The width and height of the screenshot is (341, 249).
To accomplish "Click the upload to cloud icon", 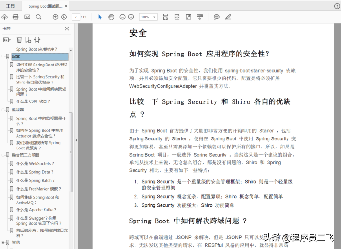I will tap(4, 17).
